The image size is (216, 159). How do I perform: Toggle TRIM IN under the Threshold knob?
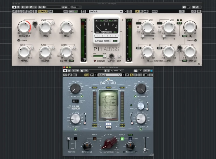tap(19, 40)
